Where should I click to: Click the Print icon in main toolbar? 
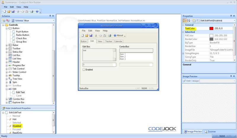[32, 12]
